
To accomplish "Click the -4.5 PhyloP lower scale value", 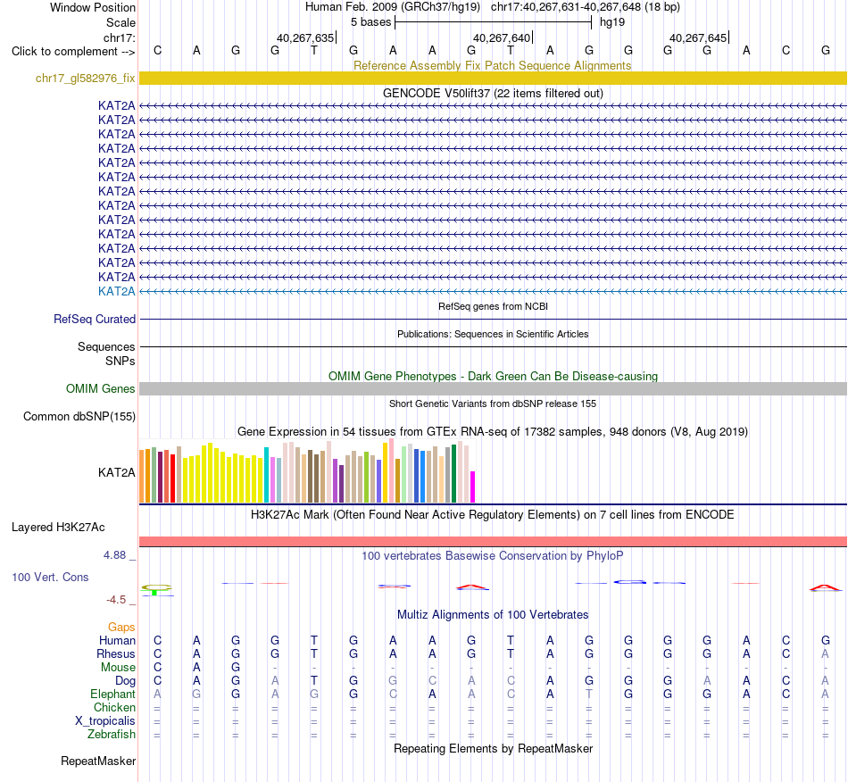I will click(x=116, y=599).
